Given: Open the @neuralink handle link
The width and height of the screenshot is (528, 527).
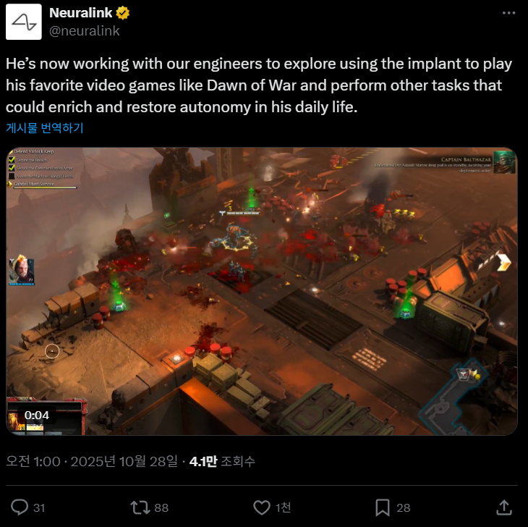Looking at the screenshot, I should click(84, 31).
